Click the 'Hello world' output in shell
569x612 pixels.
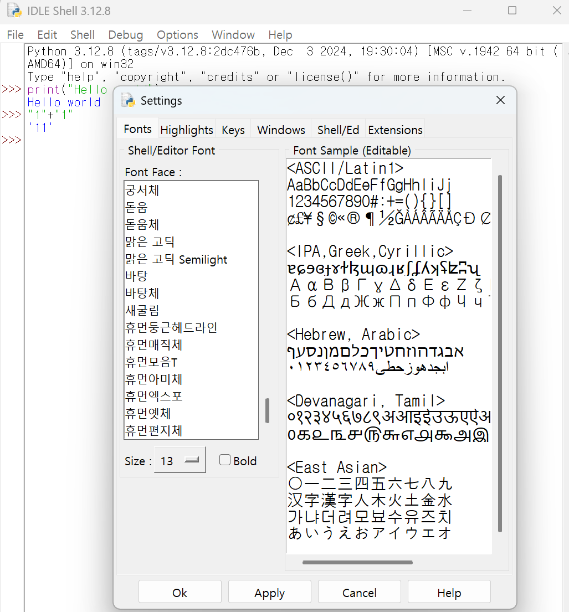coord(64,102)
